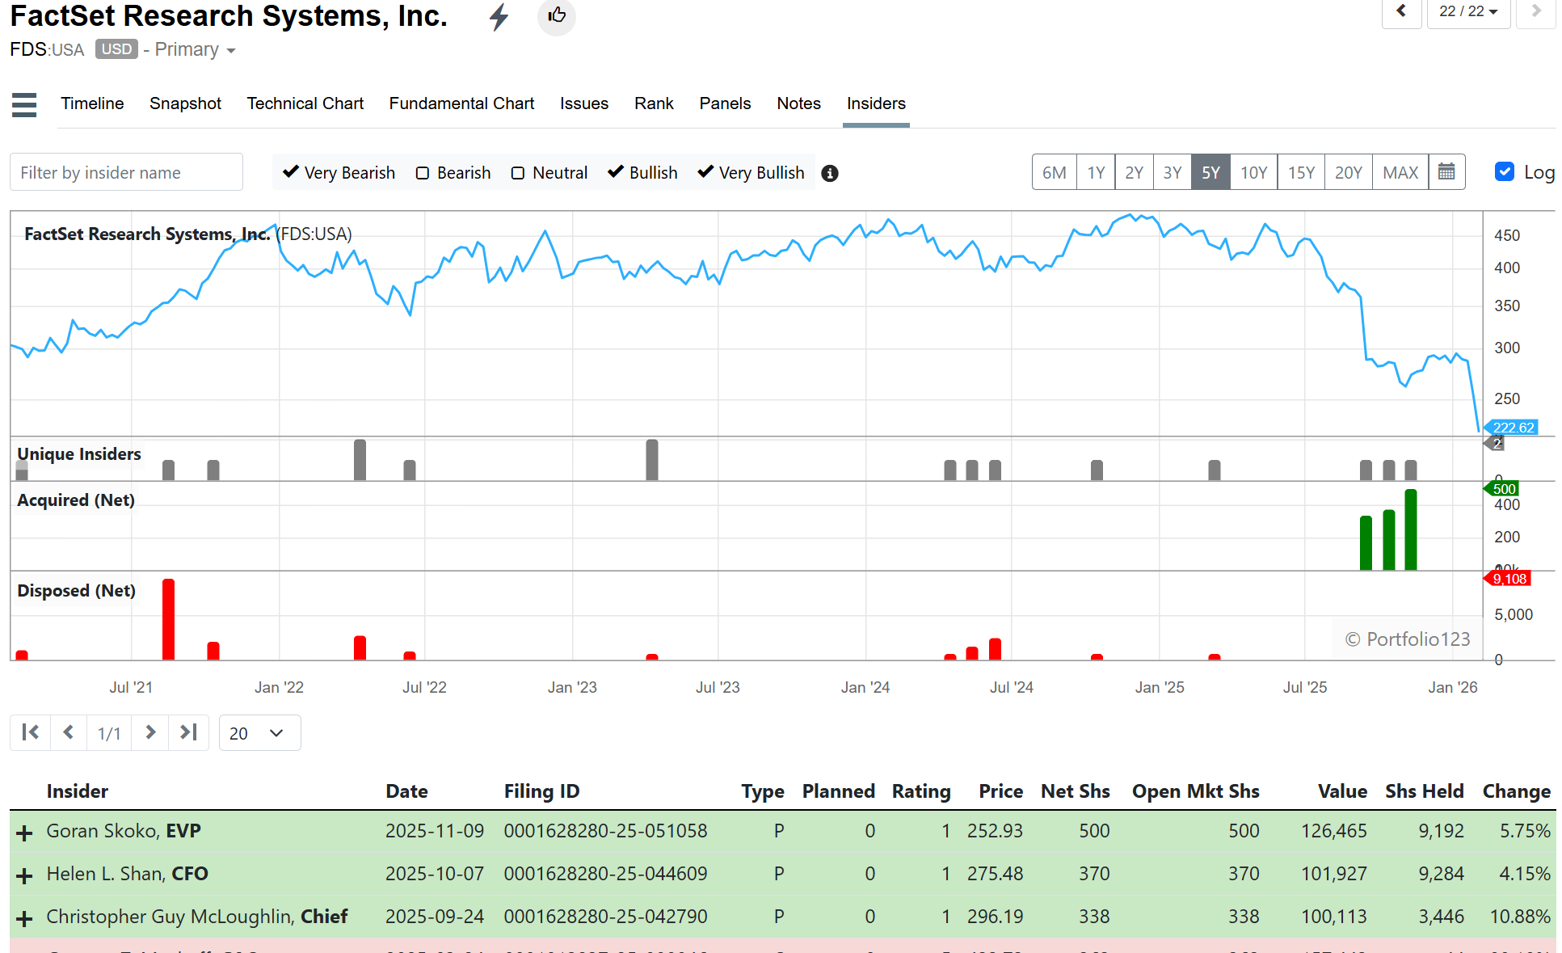
Task: Open the hamburger menu icon
Action: (x=24, y=104)
